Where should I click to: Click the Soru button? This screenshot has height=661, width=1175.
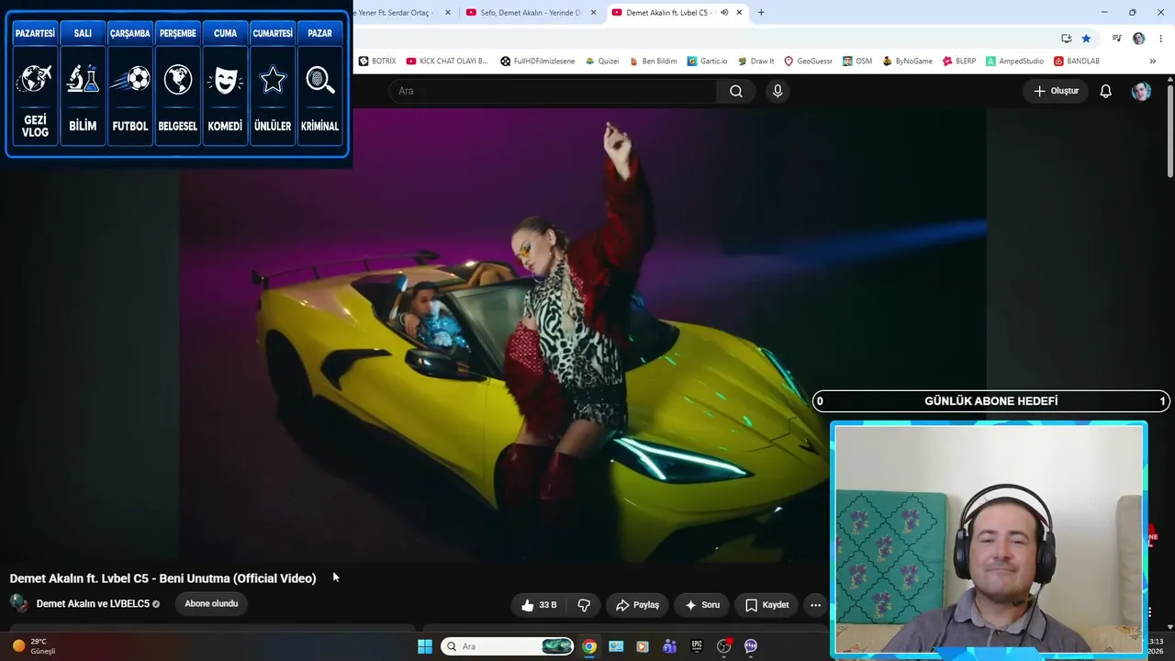[702, 605]
